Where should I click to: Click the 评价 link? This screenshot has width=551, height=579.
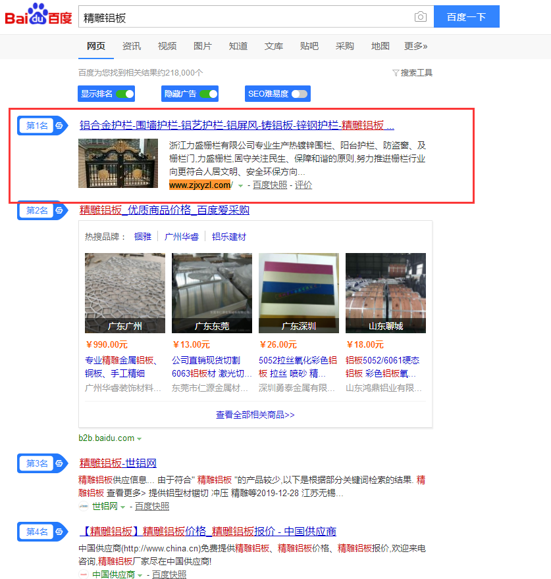(x=303, y=185)
